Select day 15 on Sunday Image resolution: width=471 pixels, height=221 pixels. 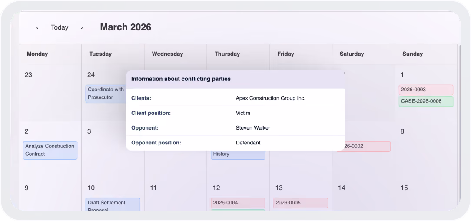point(405,188)
